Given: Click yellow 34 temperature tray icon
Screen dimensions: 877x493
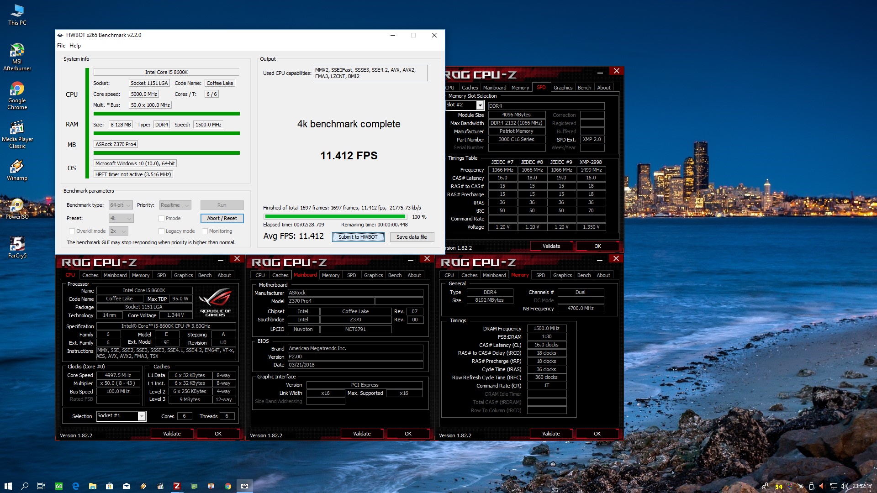Looking at the screenshot, I should coord(779,487).
